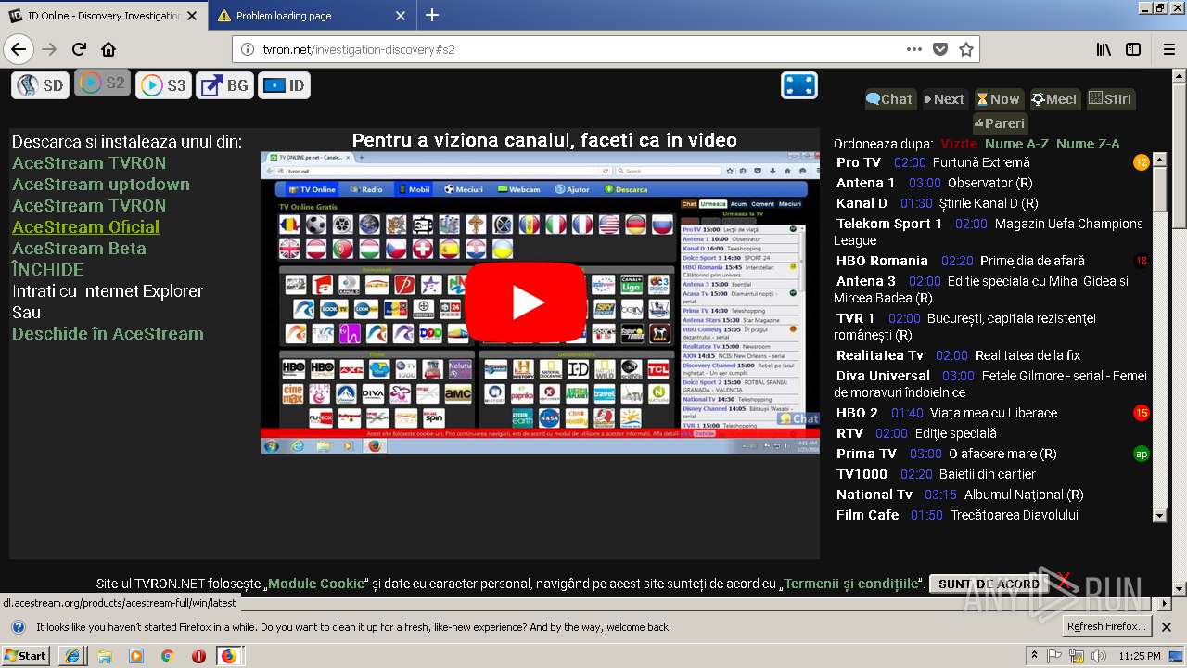Click Deschide în AceStream link
The height and width of the screenshot is (668, 1187).
(108, 334)
